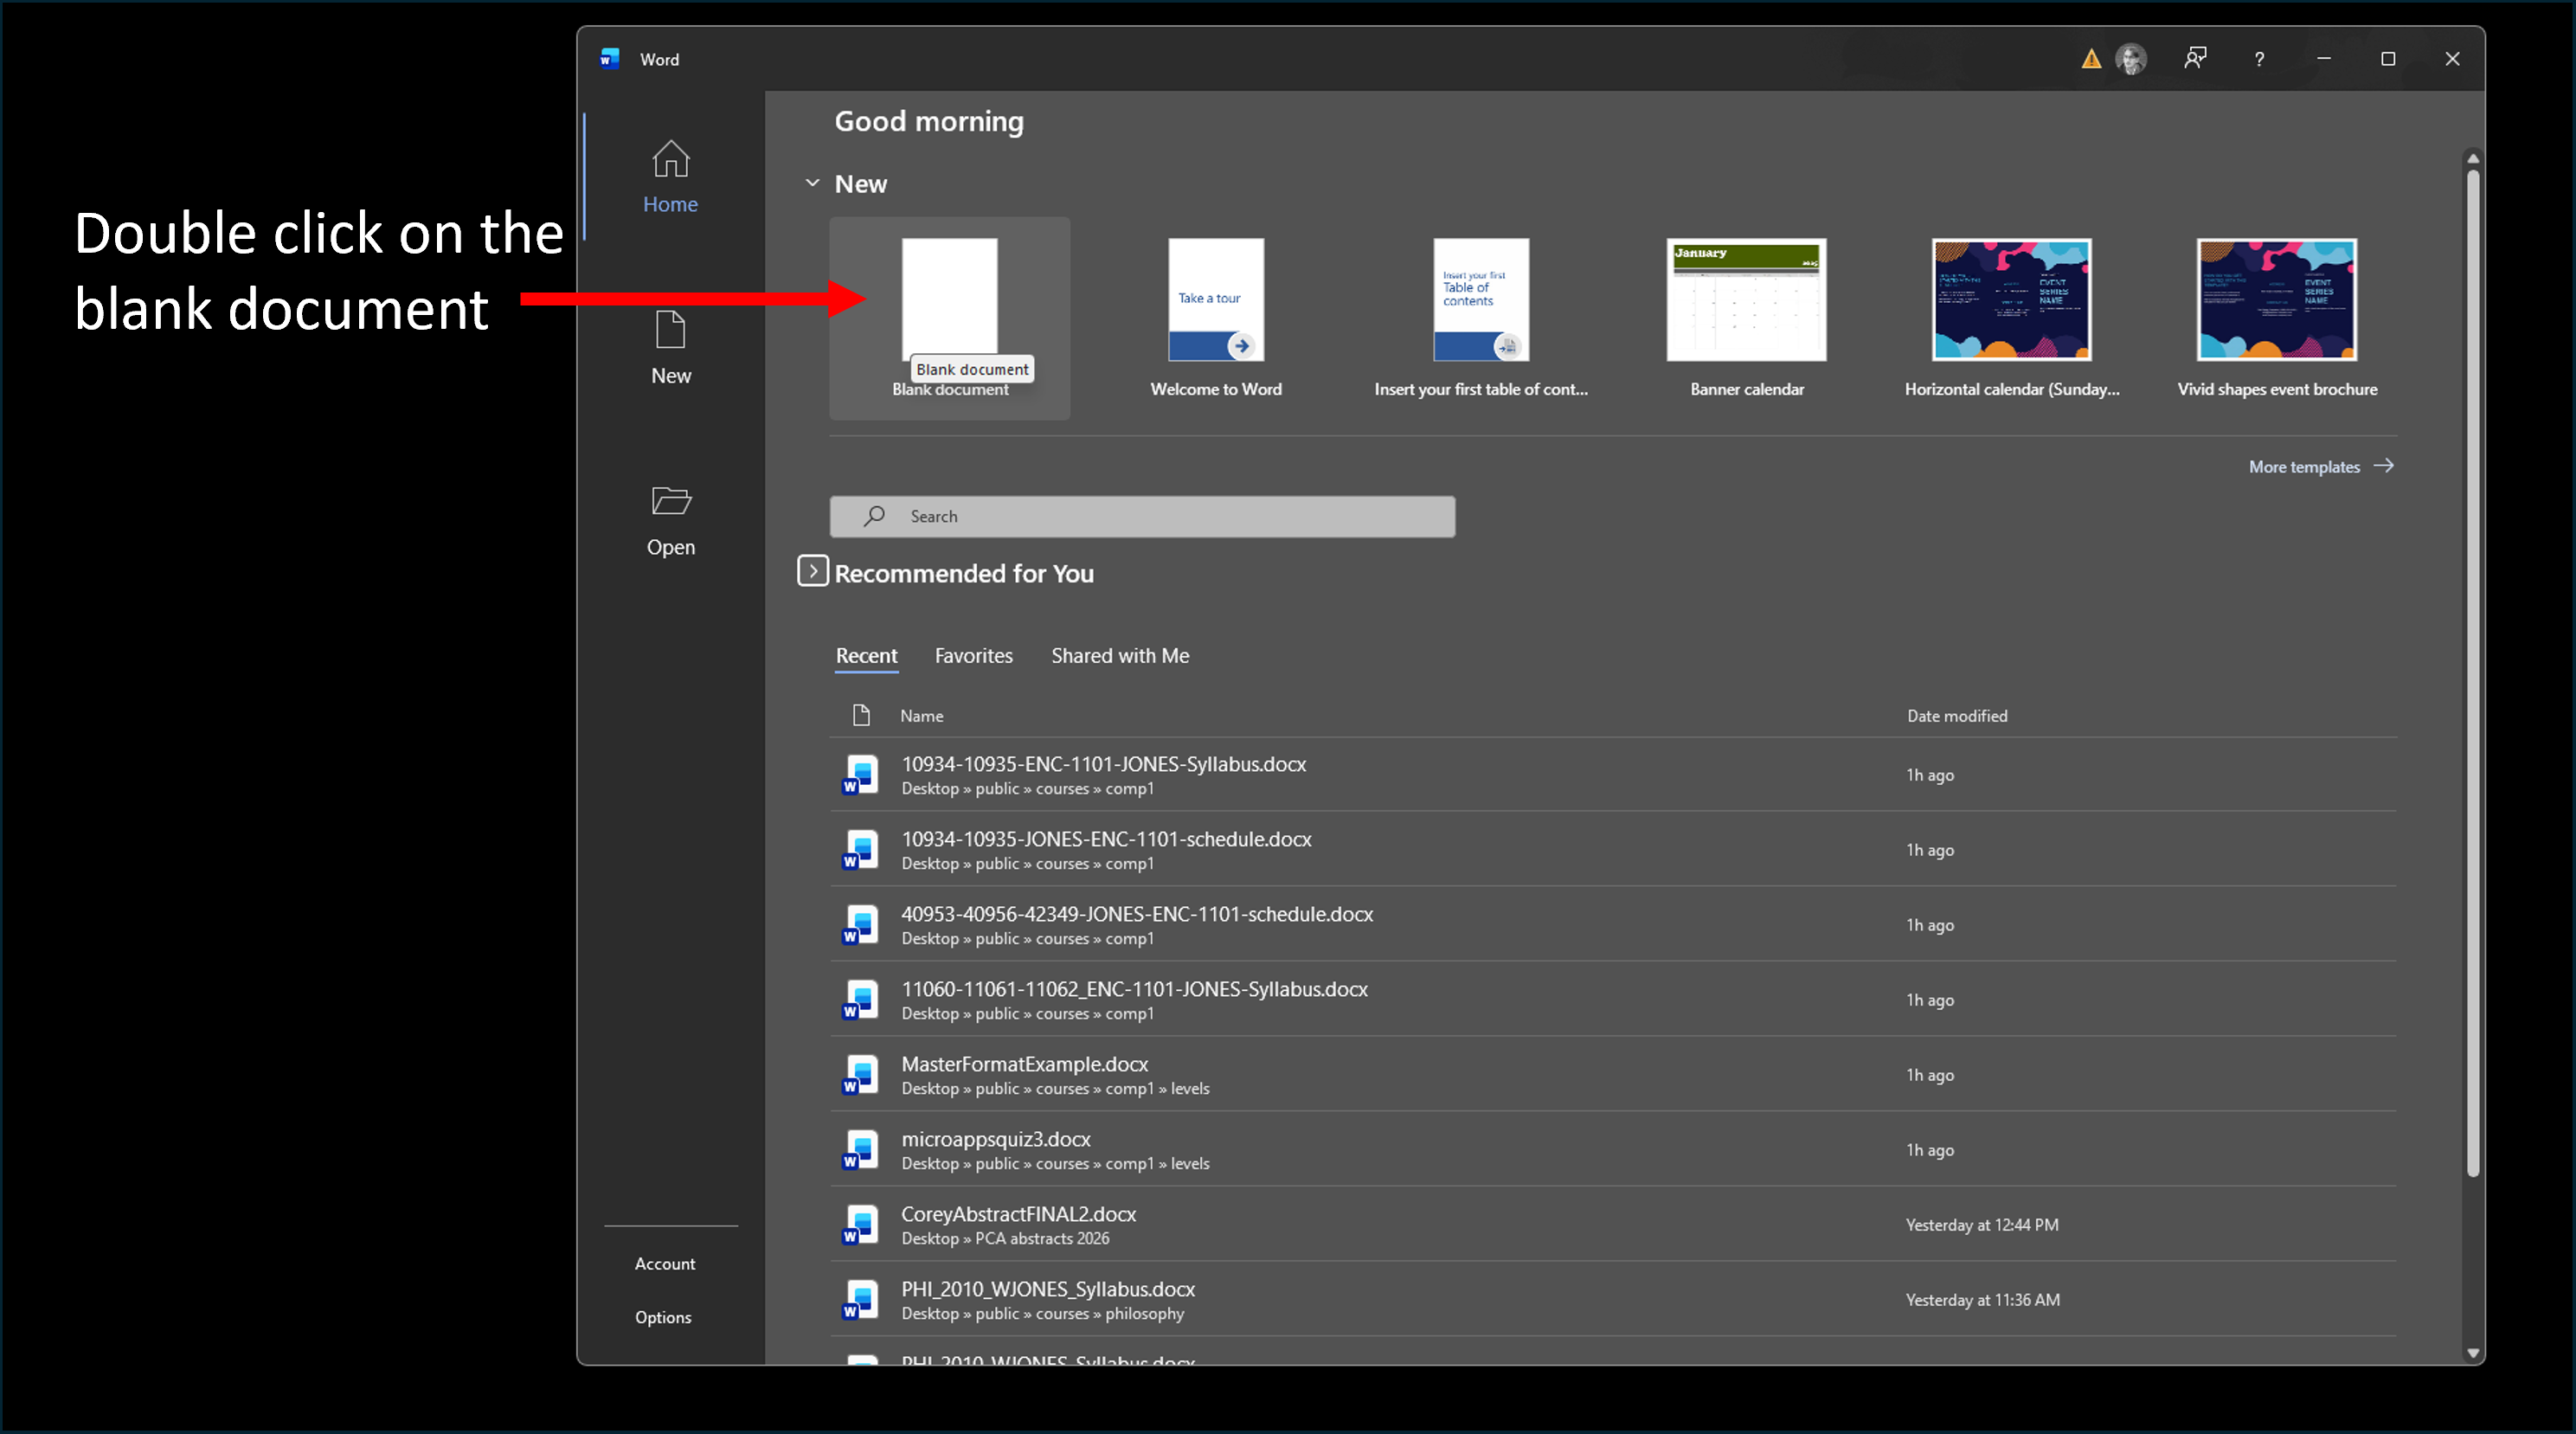
Task: Click the Word logo icon in title bar
Action: (609, 59)
